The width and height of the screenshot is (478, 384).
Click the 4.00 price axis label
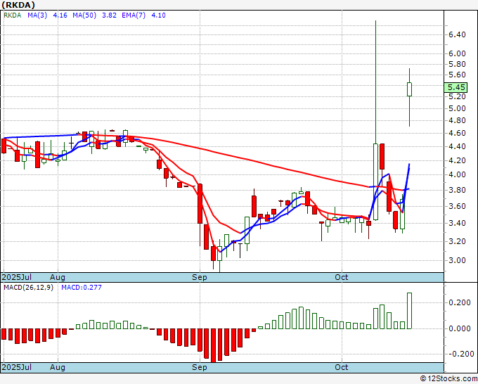[457, 175]
